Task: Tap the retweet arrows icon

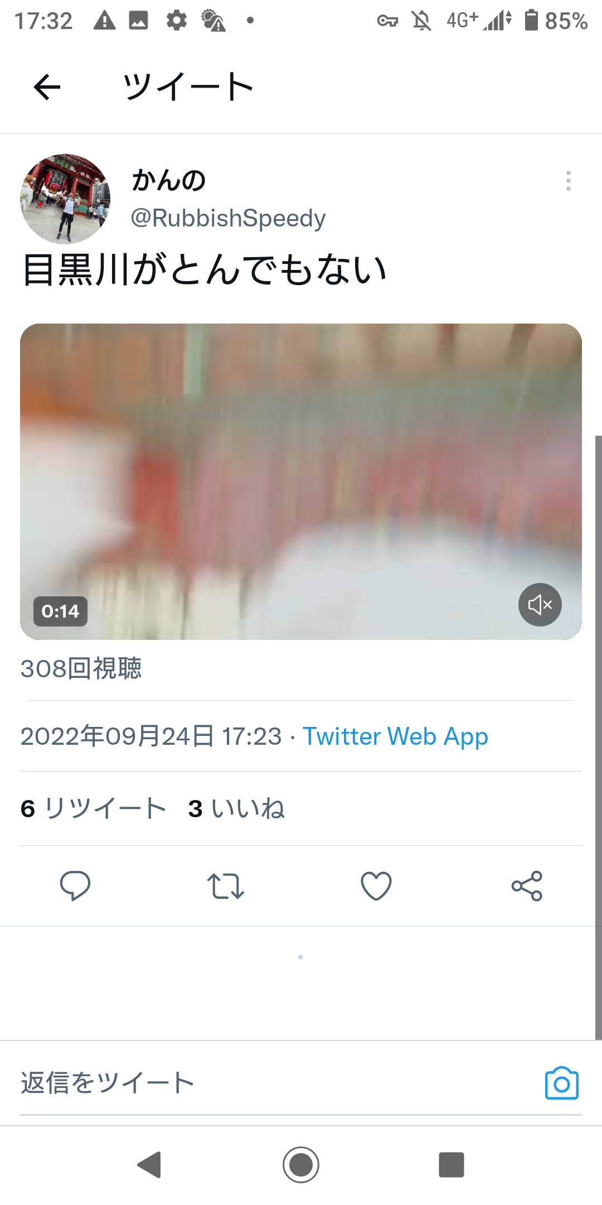Action: click(x=226, y=886)
